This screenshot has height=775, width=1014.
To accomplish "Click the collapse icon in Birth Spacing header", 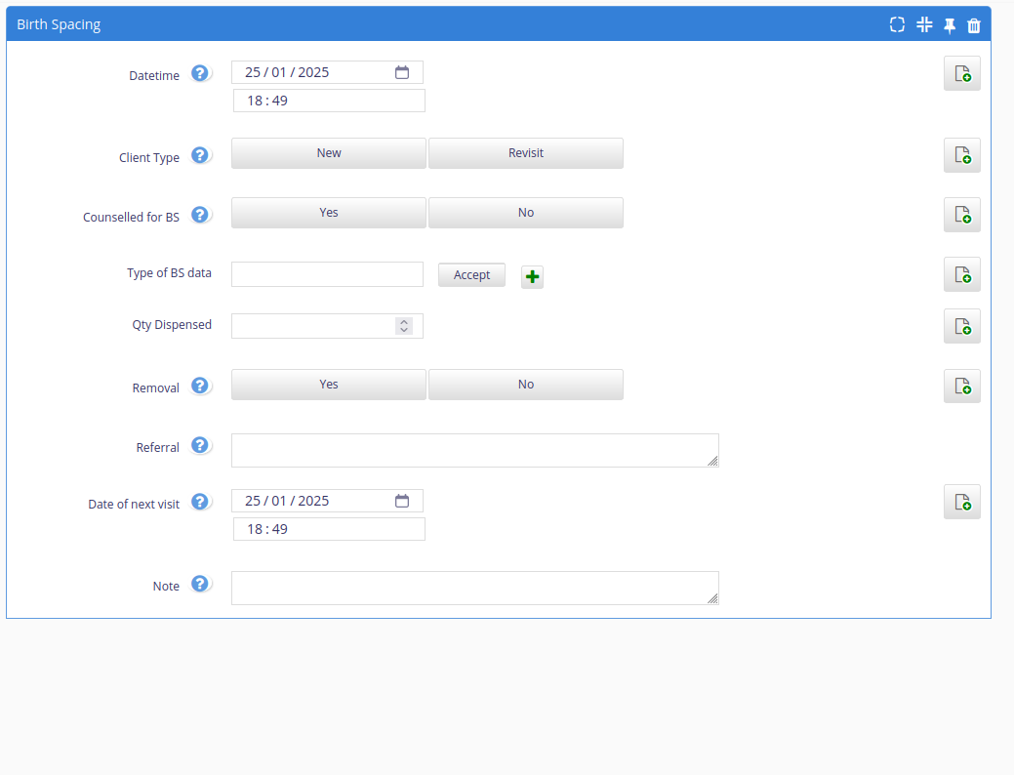I will click(x=924, y=24).
